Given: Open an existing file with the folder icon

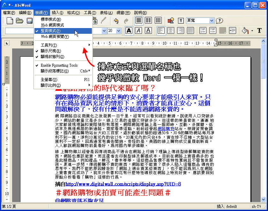Looking at the screenshot, I should (x=19, y=21).
